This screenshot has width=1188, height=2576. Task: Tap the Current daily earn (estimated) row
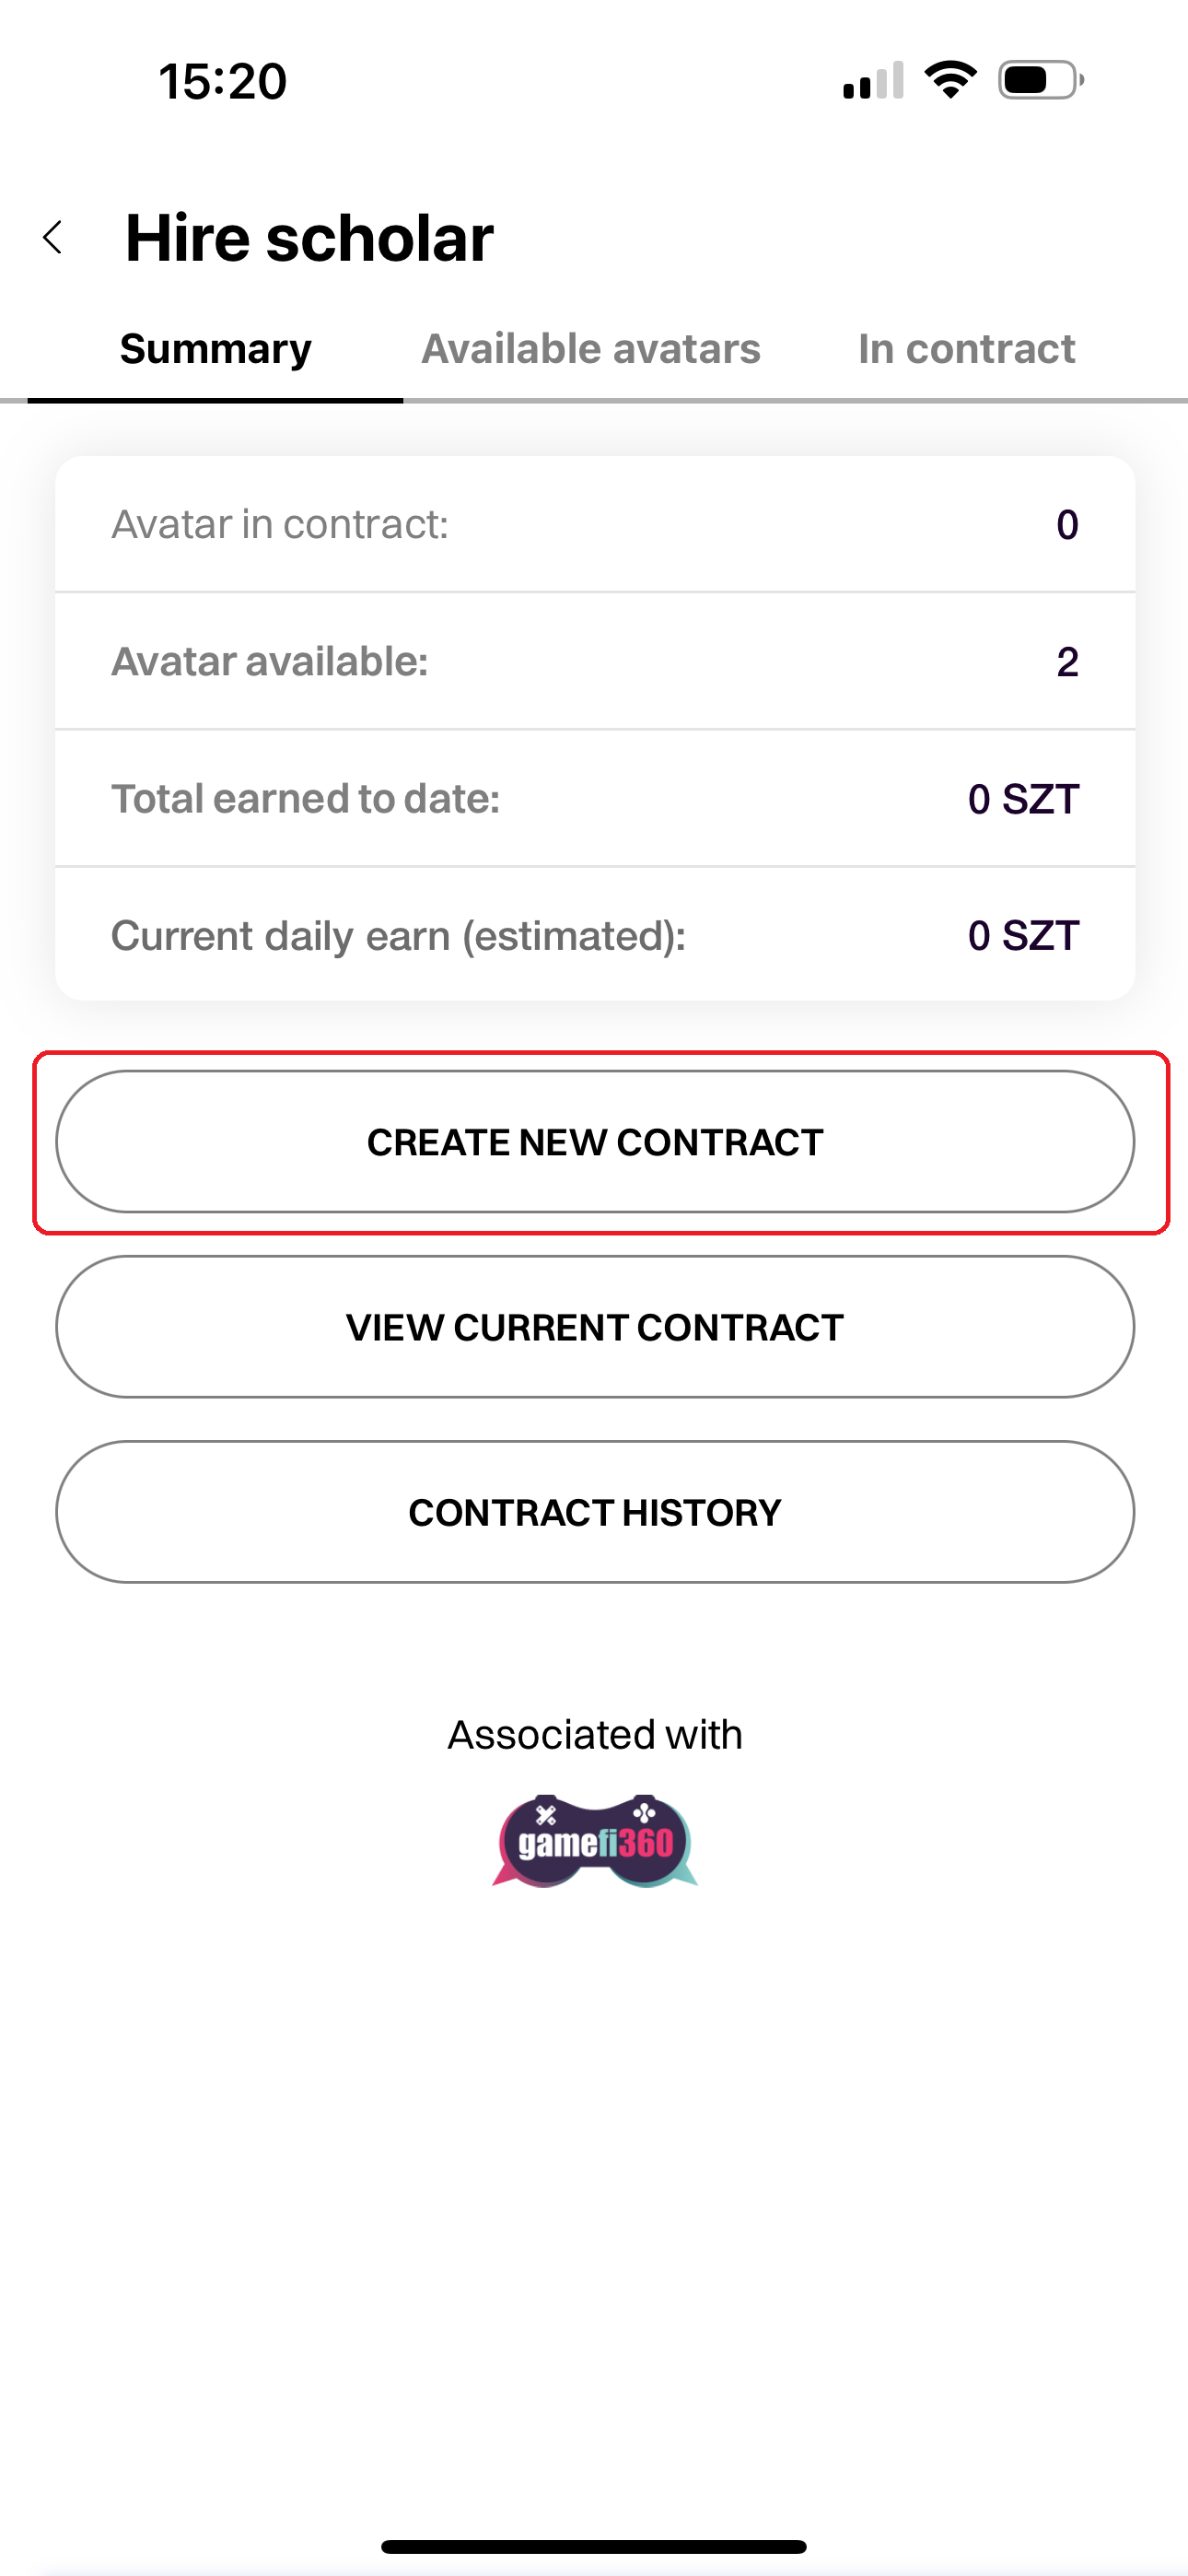tap(595, 935)
